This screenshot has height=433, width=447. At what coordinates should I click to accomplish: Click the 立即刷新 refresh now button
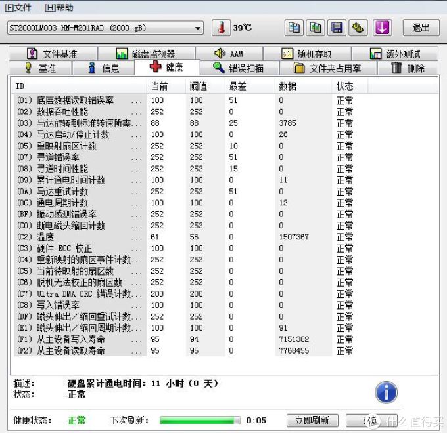pyautogui.click(x=312, y=420)
